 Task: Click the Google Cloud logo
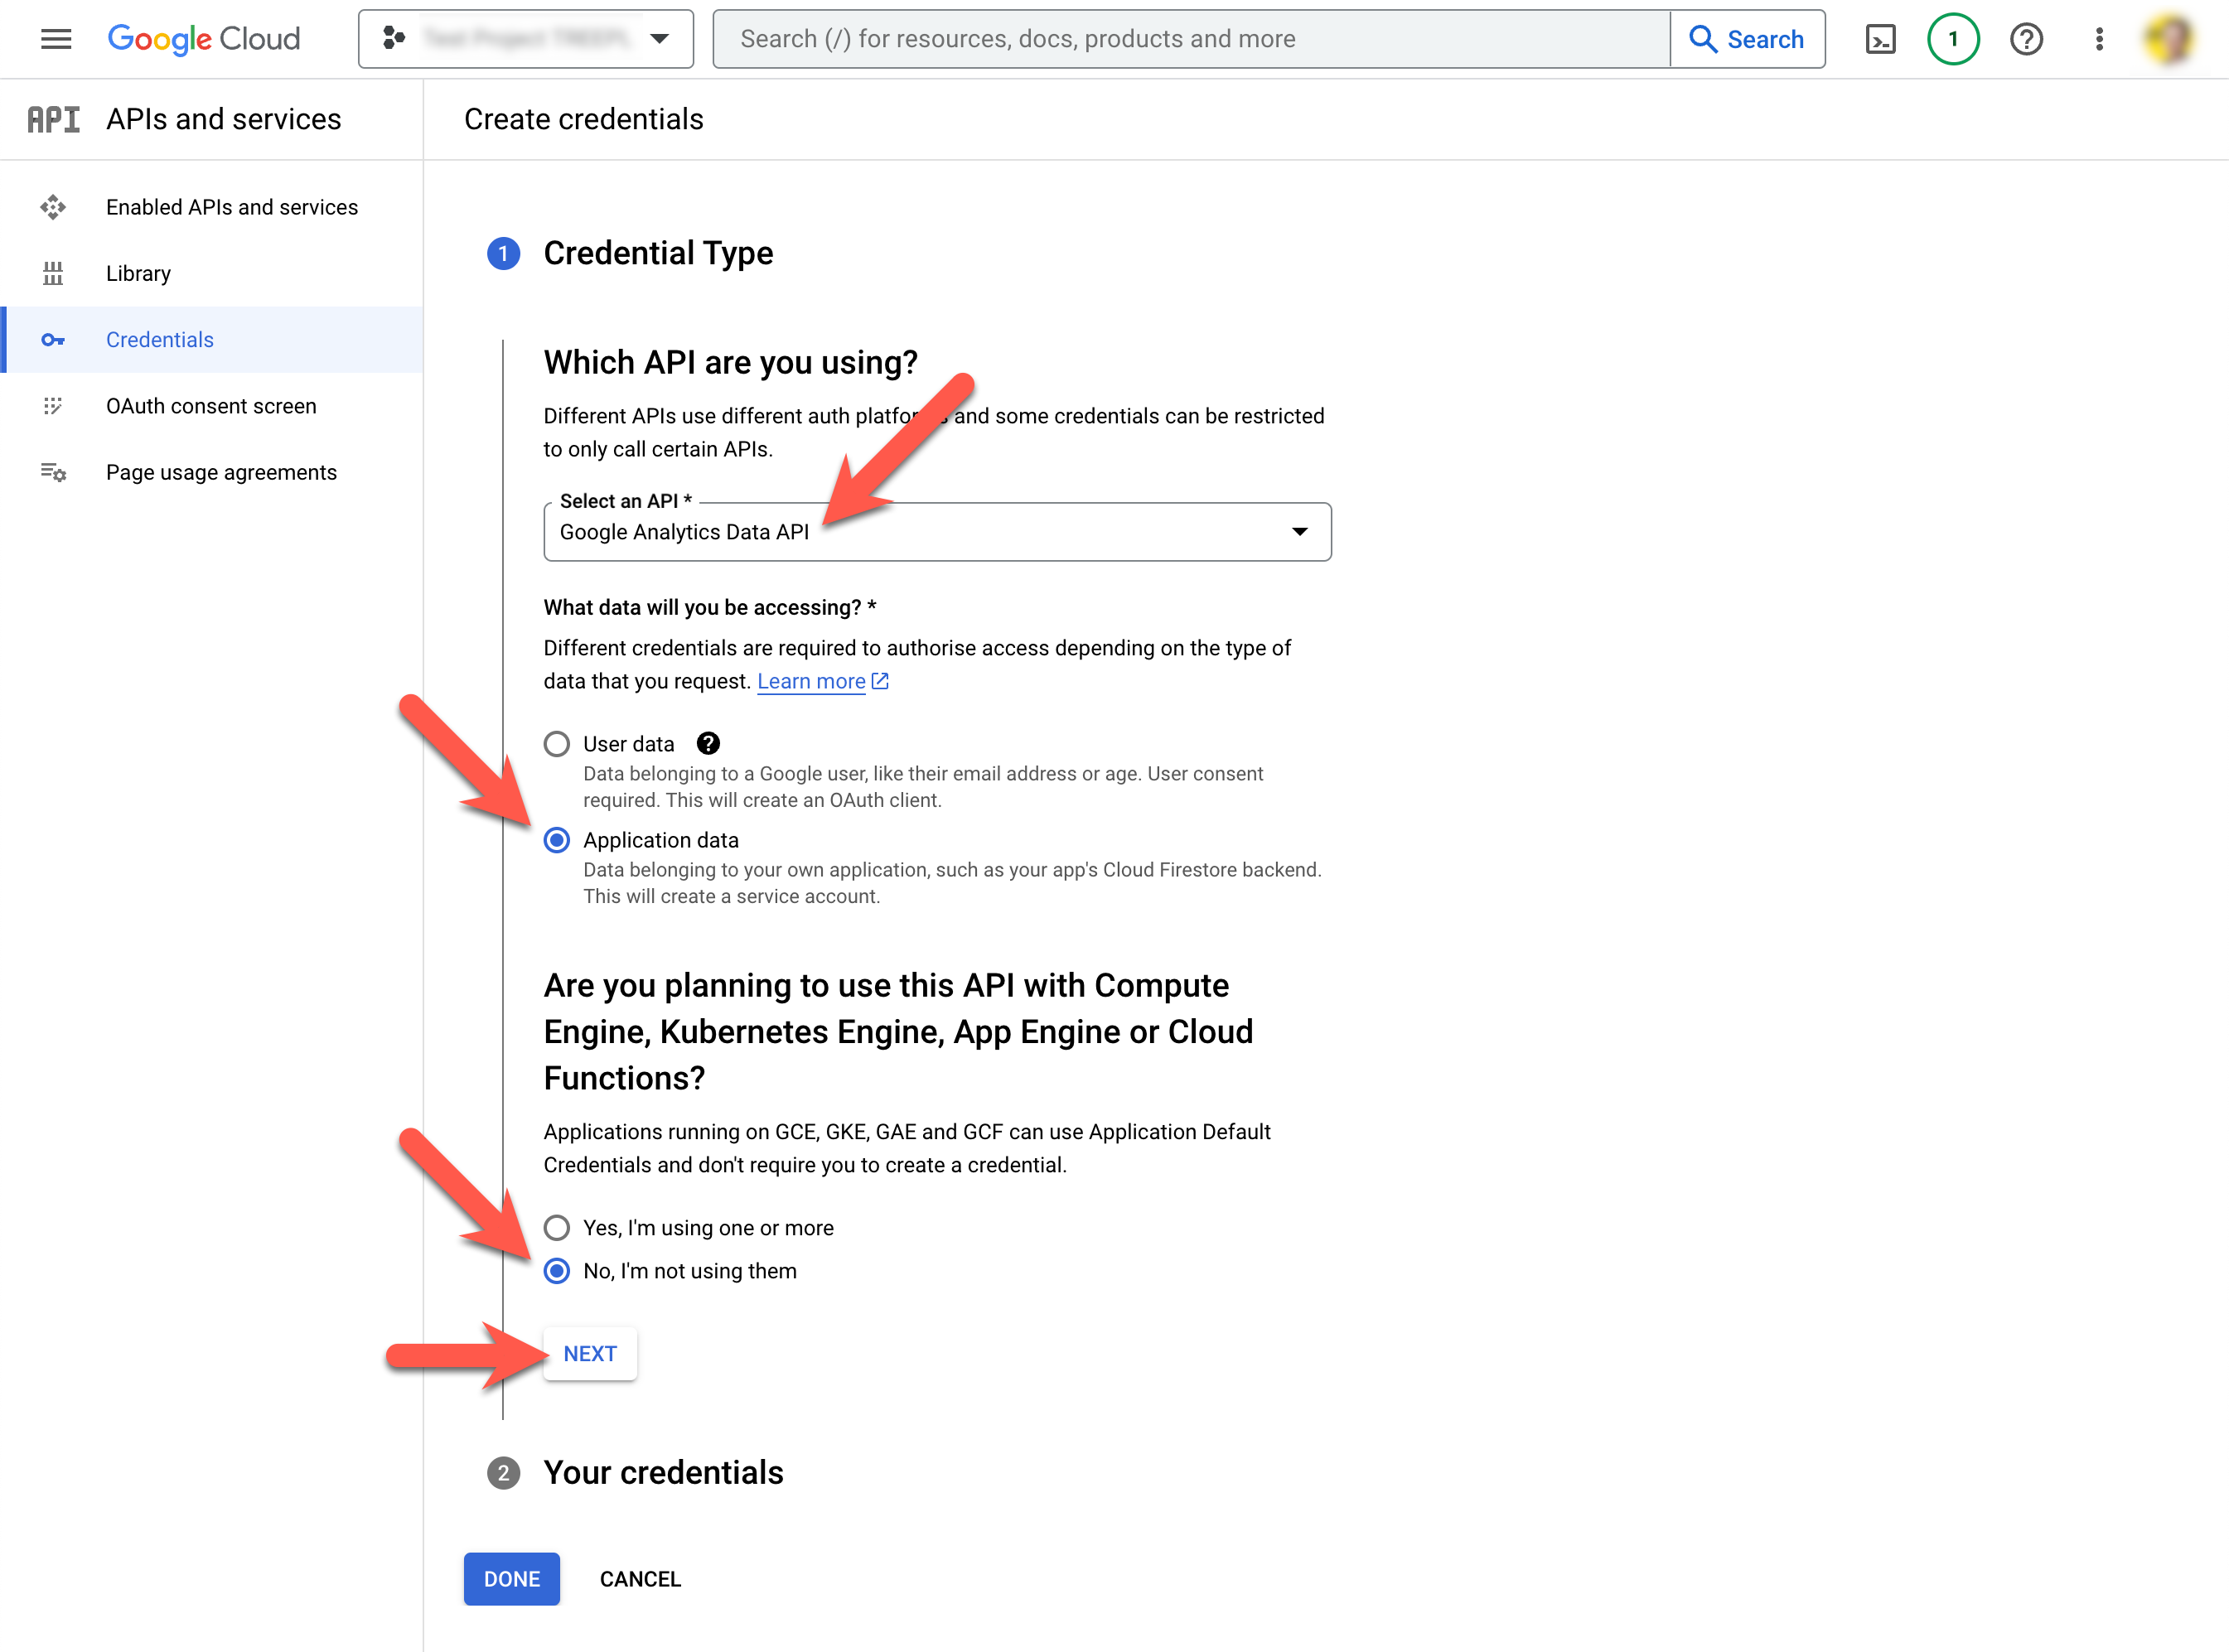204,39
